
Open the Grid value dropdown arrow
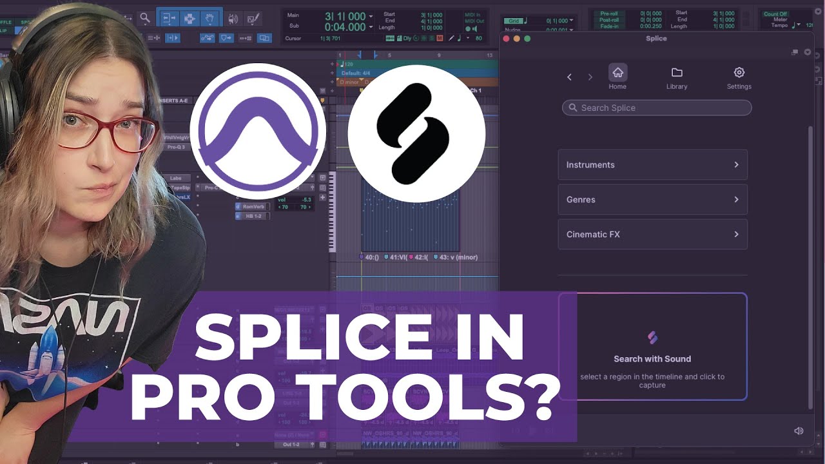pyautogui.click(x=571, y=21)
